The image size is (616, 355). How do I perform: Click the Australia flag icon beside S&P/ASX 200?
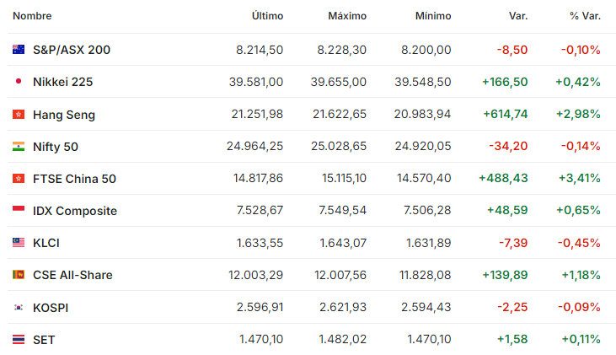pyautogui.click(x=19, y=50)
